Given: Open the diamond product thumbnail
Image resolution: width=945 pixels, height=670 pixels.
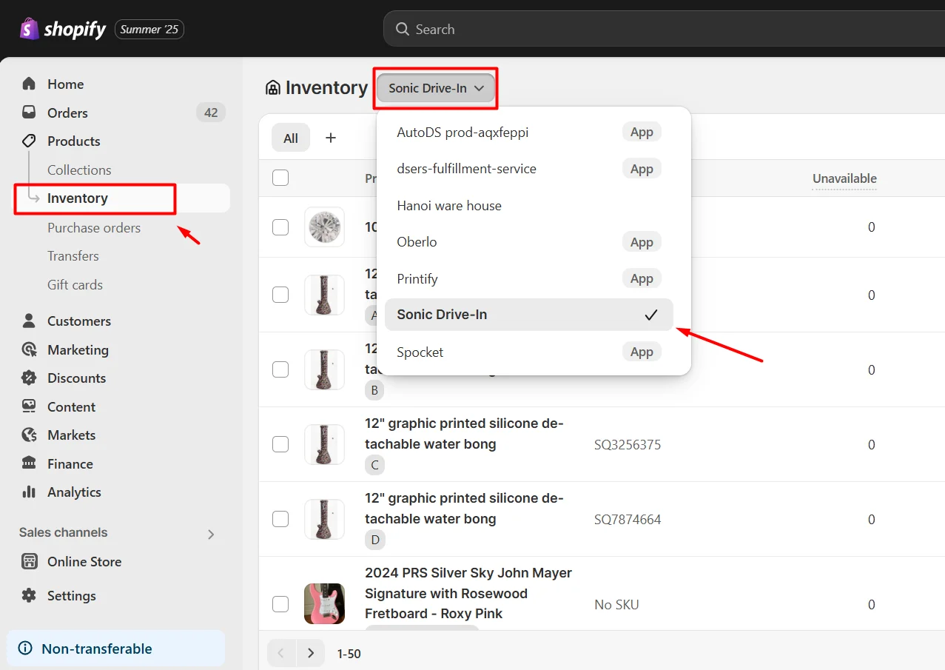Looking at the screenshot, I should pos(324,227).
